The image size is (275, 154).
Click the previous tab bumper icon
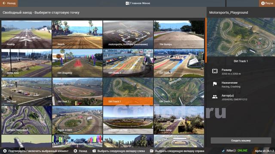click(x=94, y=151)
